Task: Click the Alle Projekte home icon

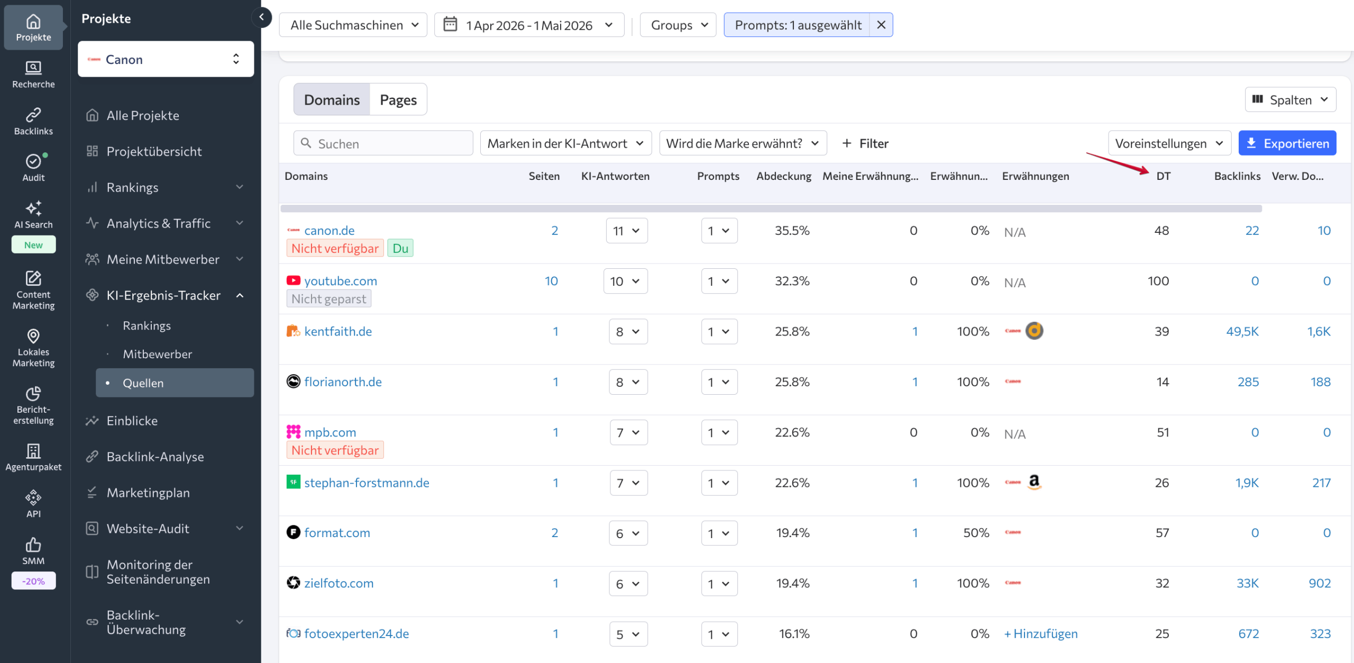Action: (x=92, y=115)
